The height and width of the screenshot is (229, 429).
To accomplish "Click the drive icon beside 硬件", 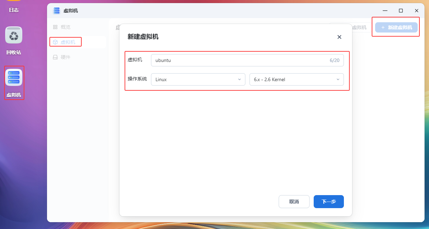I will [55, 57].
